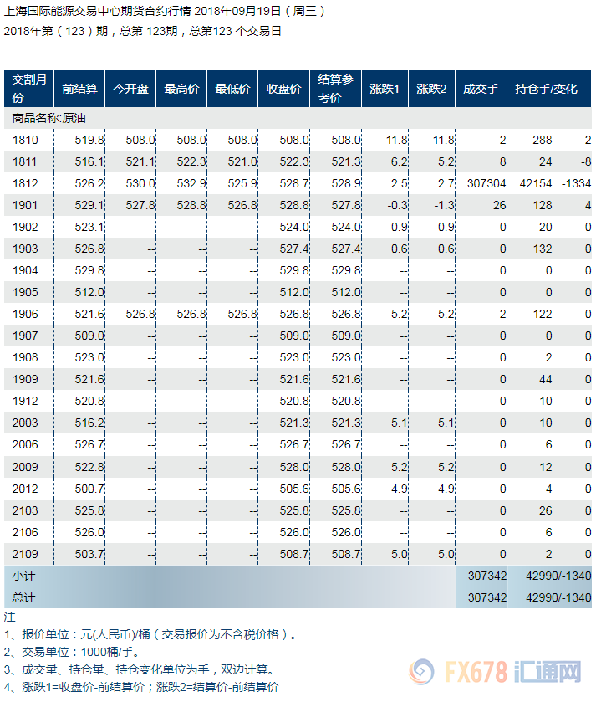This screenshot has height=702, width=596.
Task: Click the report title with date 2018年09月19日
Action: pos(165,12)
